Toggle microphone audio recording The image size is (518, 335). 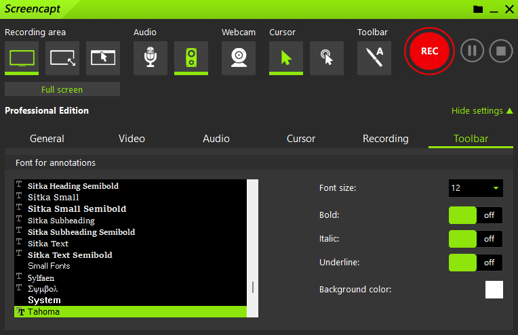(x=151, y=58)
